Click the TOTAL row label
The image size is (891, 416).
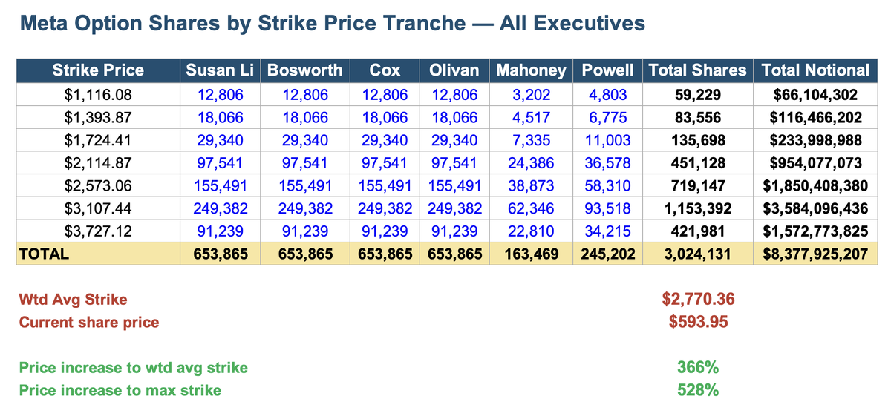click(x=98, y=254)
